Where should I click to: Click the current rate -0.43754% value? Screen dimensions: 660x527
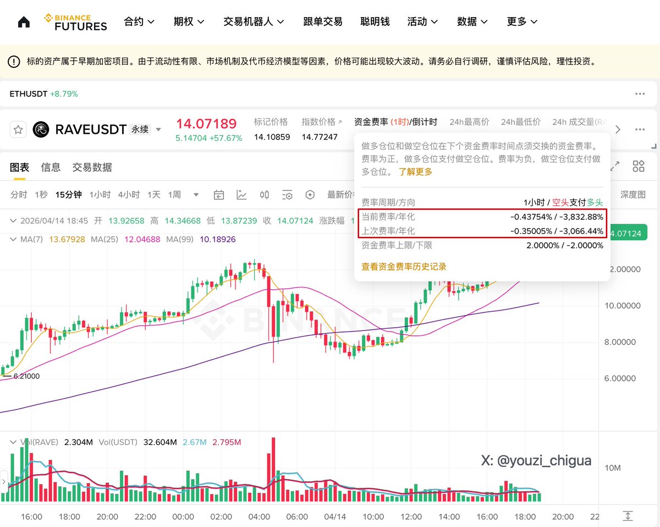pyautogui.click(x=531, y=217)
